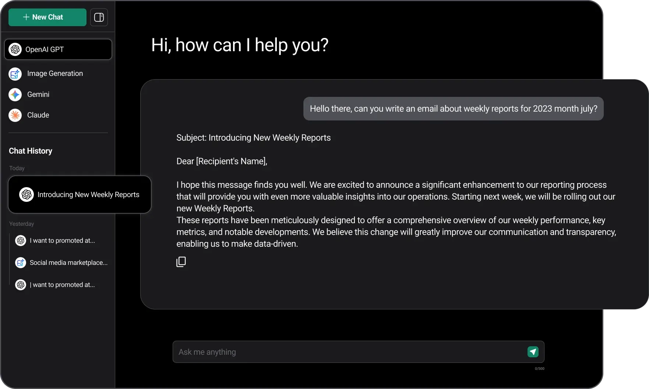Click the Ask me anything input field
Viewport: 649px width, 389px height.
pyautogui.click(x=350, y=352)
